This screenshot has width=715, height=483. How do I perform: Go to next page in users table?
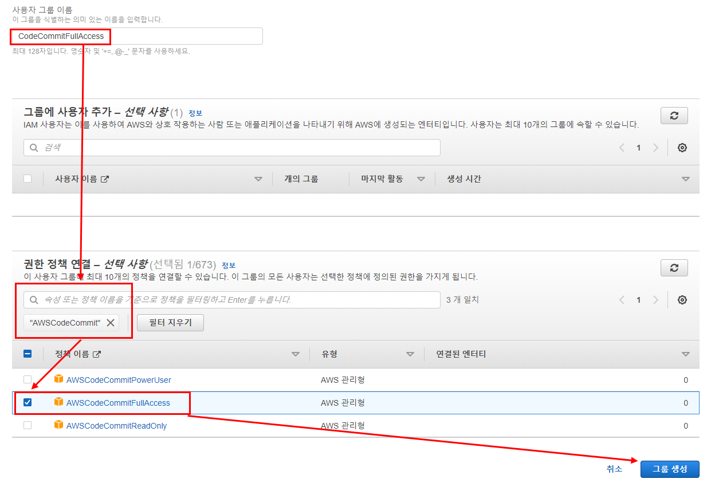[656, 148]
